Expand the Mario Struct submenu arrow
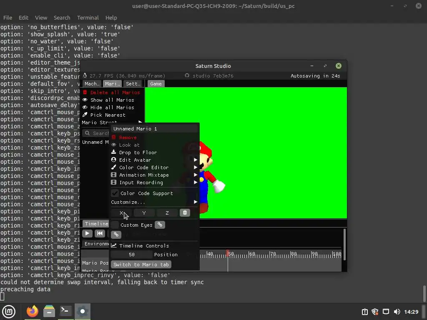The width and height of the screenshot is (427, 320). coord(140,122)
